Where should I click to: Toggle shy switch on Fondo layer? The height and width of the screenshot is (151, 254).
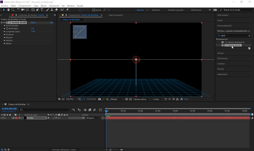click(48, 118)
